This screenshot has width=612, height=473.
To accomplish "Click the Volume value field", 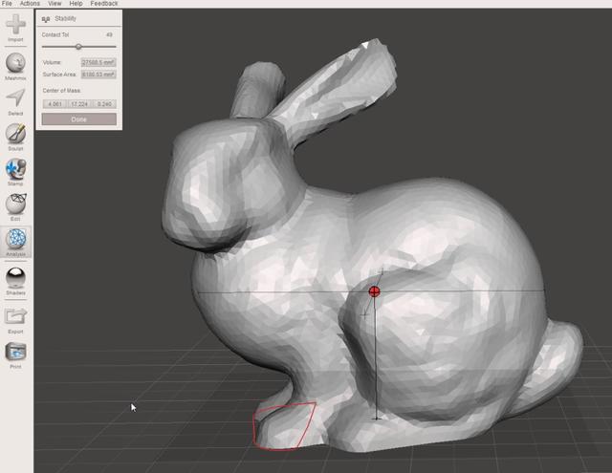I will (x=98, y=62).
